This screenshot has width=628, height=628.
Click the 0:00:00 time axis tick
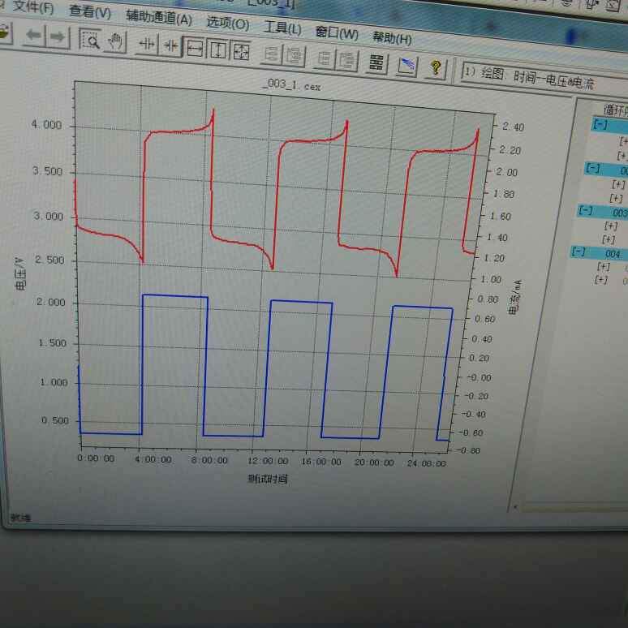click(x=96, y=458)
